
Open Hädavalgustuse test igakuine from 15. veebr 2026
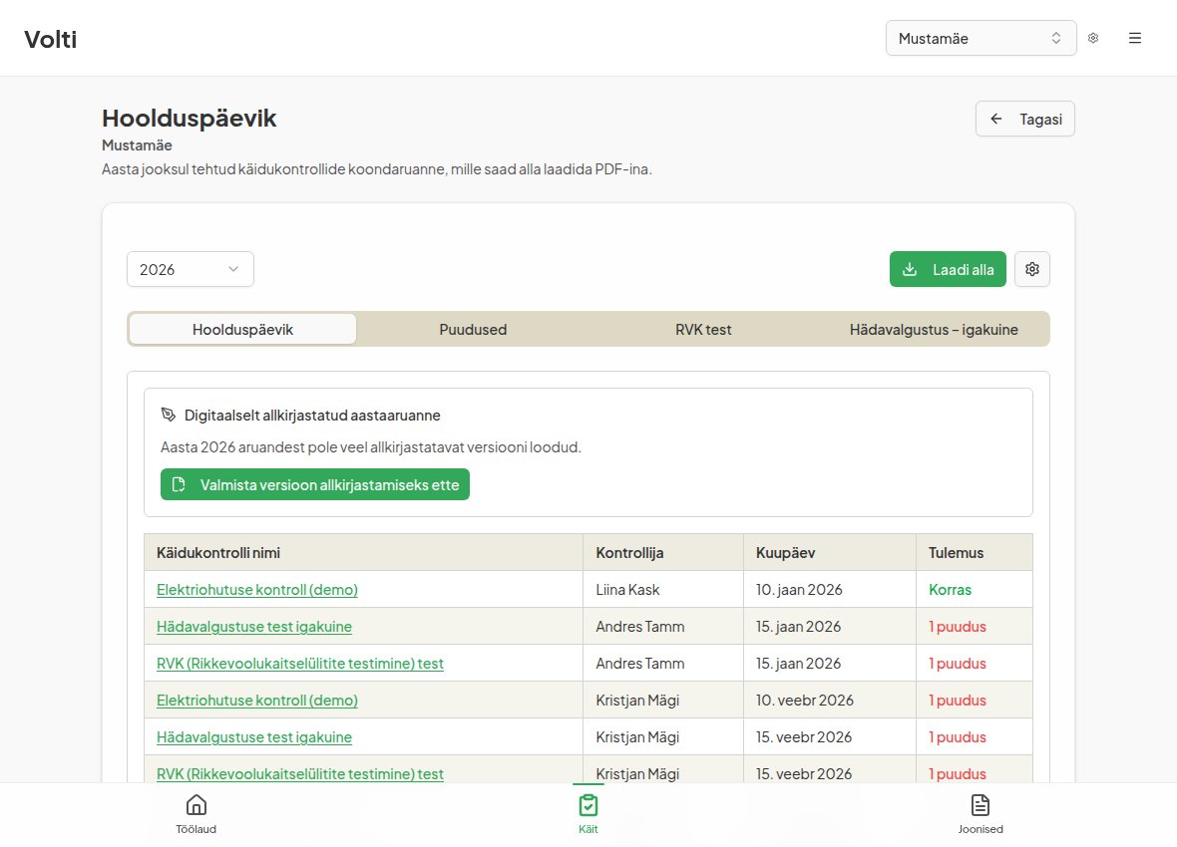point(253,736)
